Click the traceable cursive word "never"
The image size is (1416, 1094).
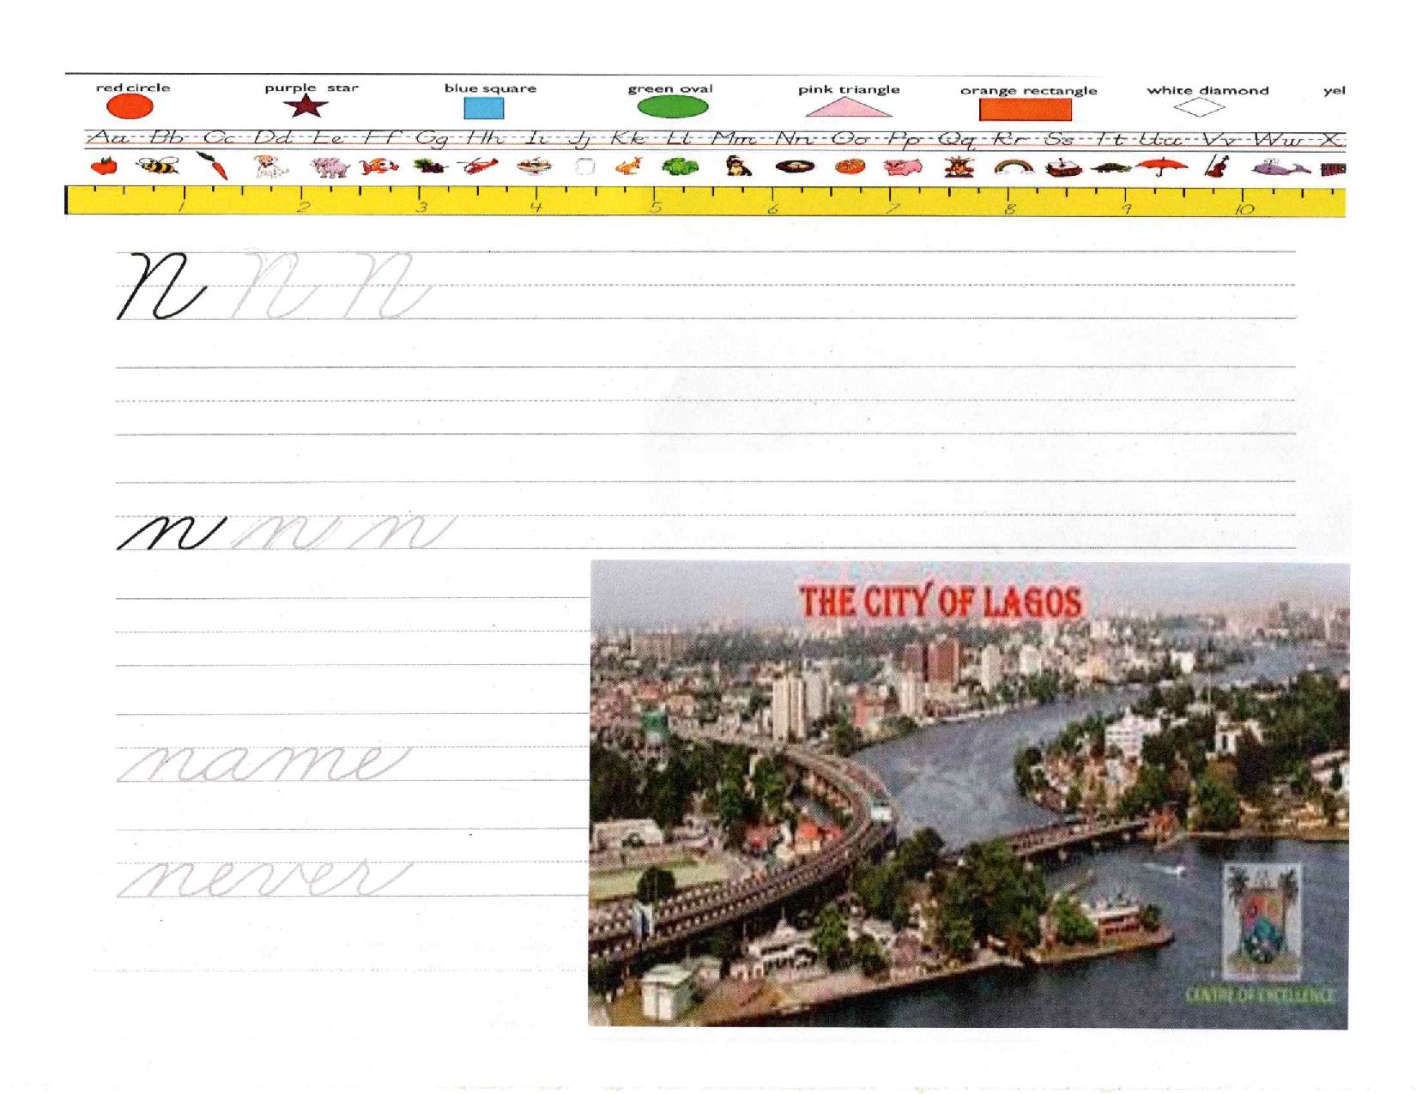(263, 879)
